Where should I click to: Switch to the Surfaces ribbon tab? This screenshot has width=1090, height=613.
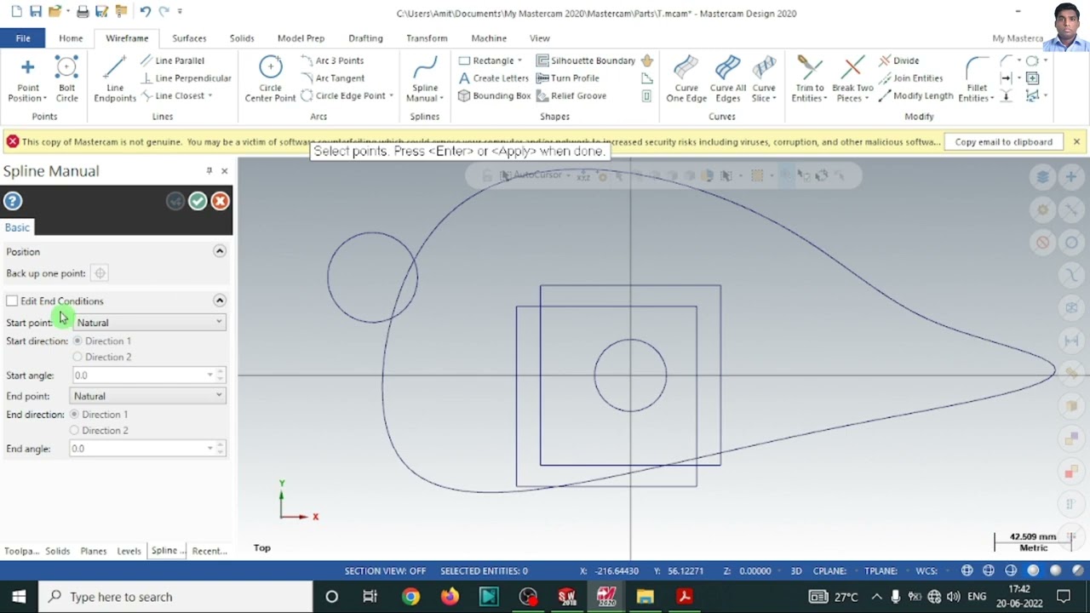[189, 38]
